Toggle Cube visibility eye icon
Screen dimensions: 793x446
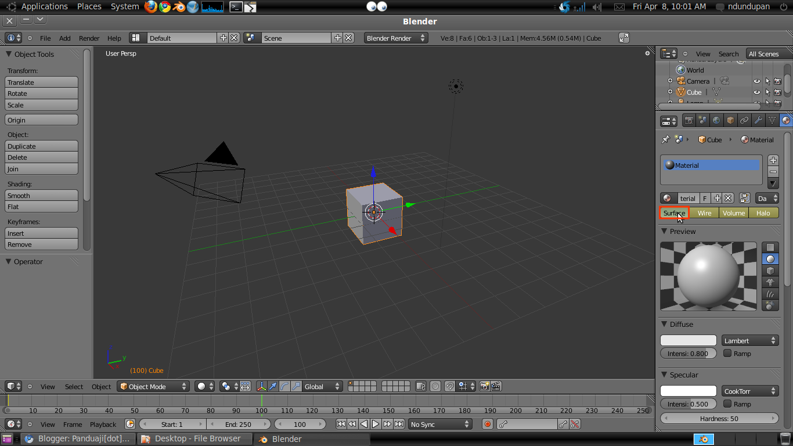click(757, 92)
